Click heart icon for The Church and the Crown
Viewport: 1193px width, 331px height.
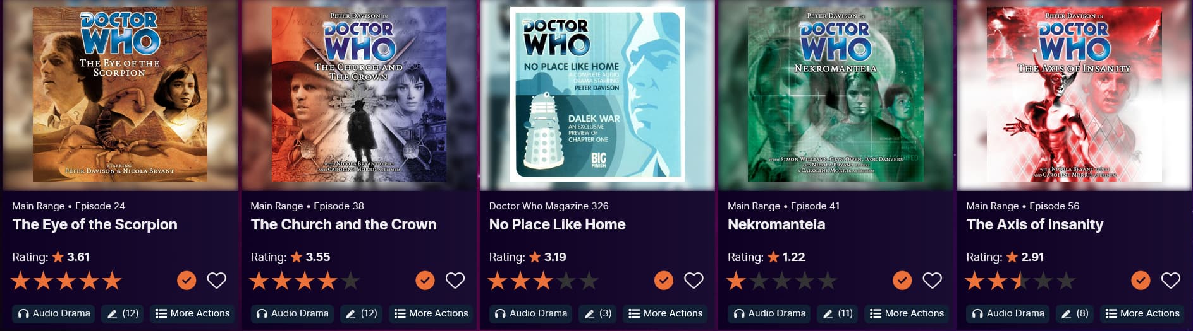pyautogui.click(x=455, y=281)
